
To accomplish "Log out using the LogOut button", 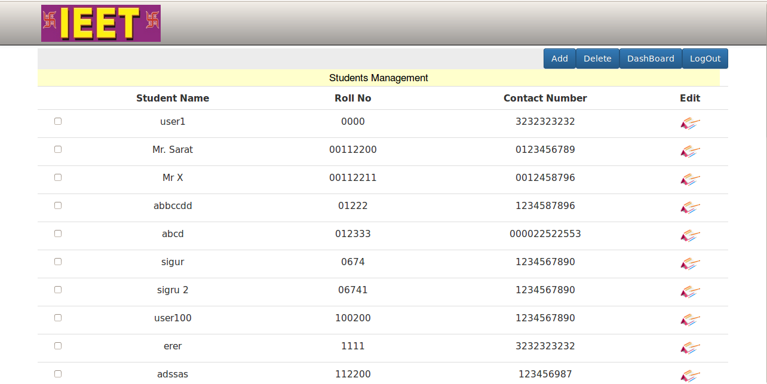I will pos(705,59).
